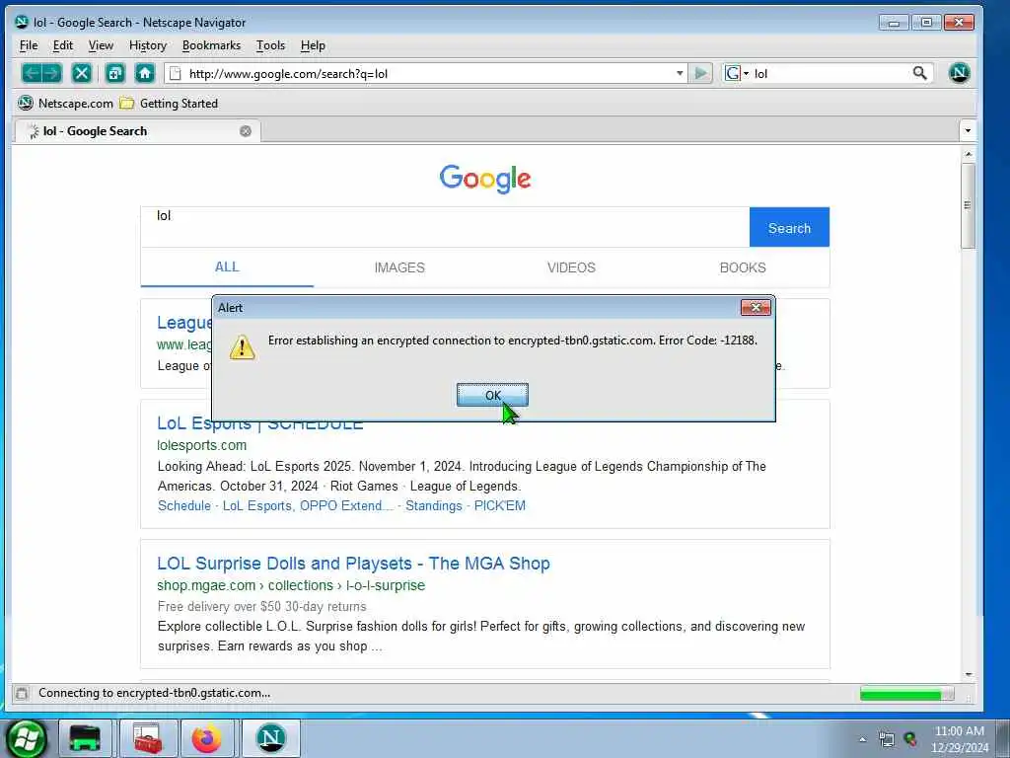Switch to IMAGES results tab
Image resolution: width=1010 pixels, height=758 pixels.
pos(399,267)
